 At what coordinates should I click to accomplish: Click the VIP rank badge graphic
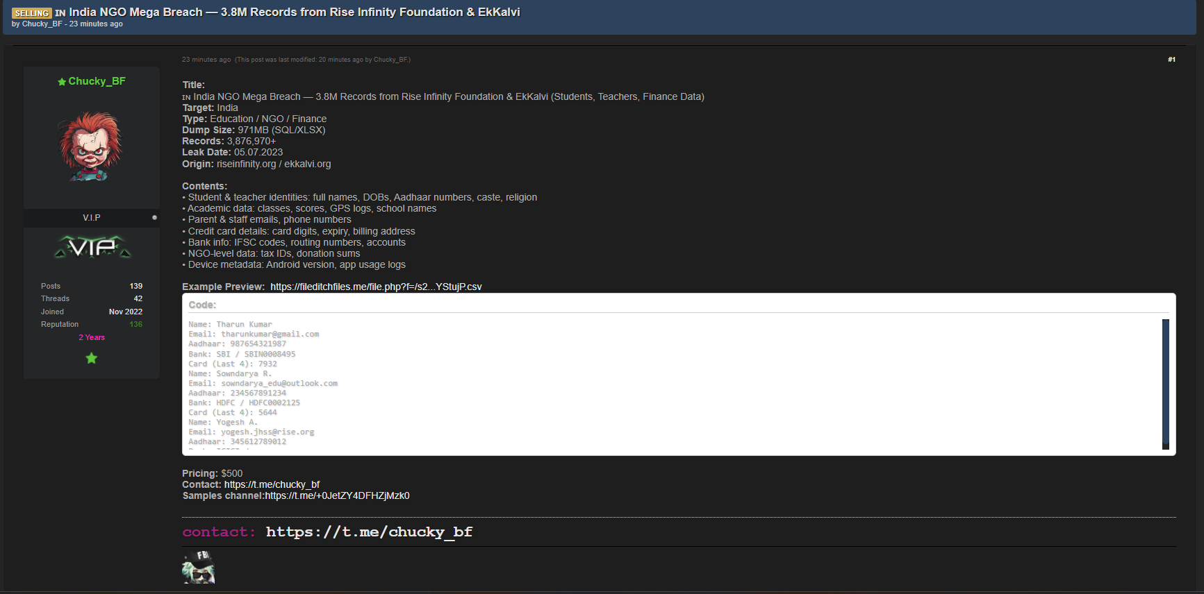pyautogui.click(x=92, y=247)
